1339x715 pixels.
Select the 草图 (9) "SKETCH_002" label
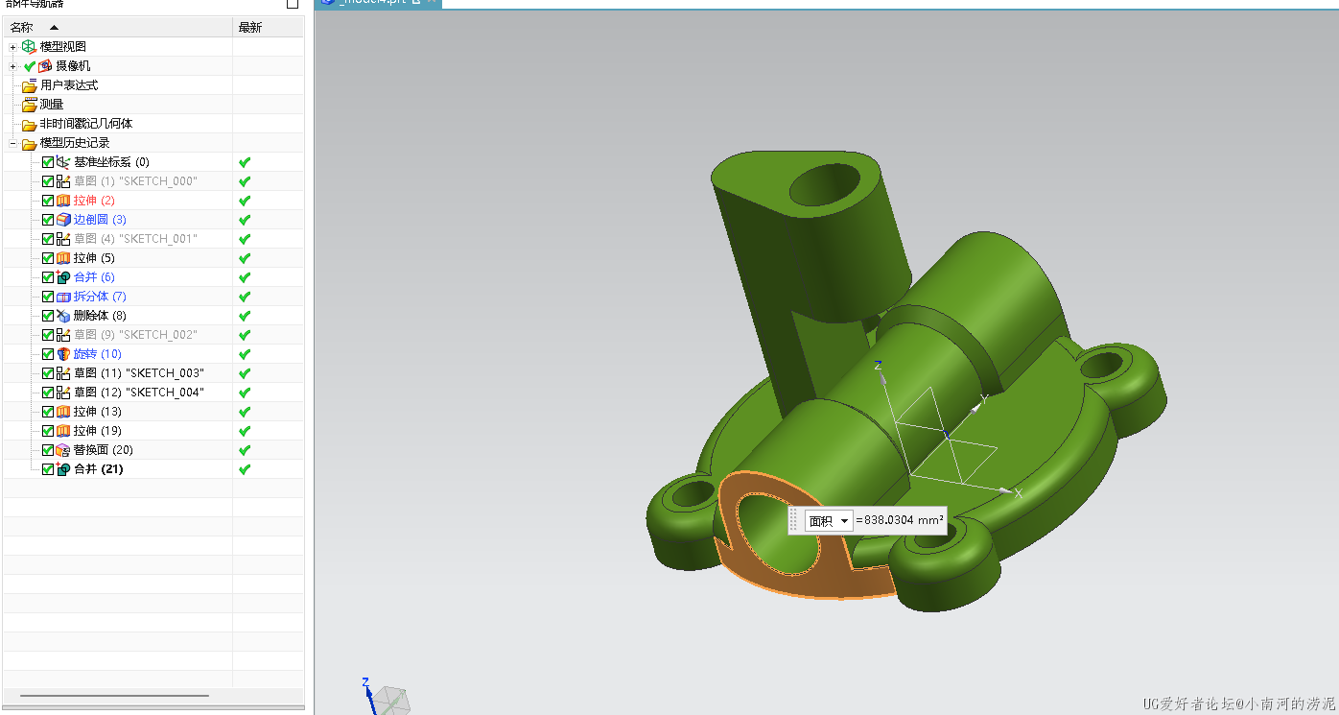click(x=135, y=335)
